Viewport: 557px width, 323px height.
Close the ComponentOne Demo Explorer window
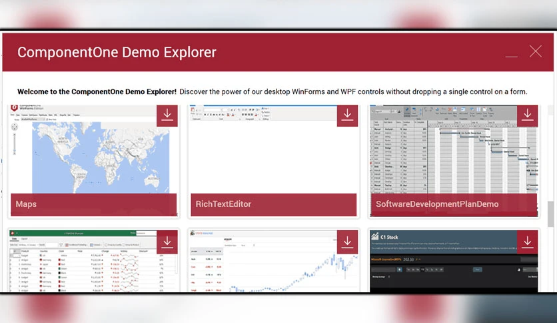pyautogui.click(x=535, y=51)
